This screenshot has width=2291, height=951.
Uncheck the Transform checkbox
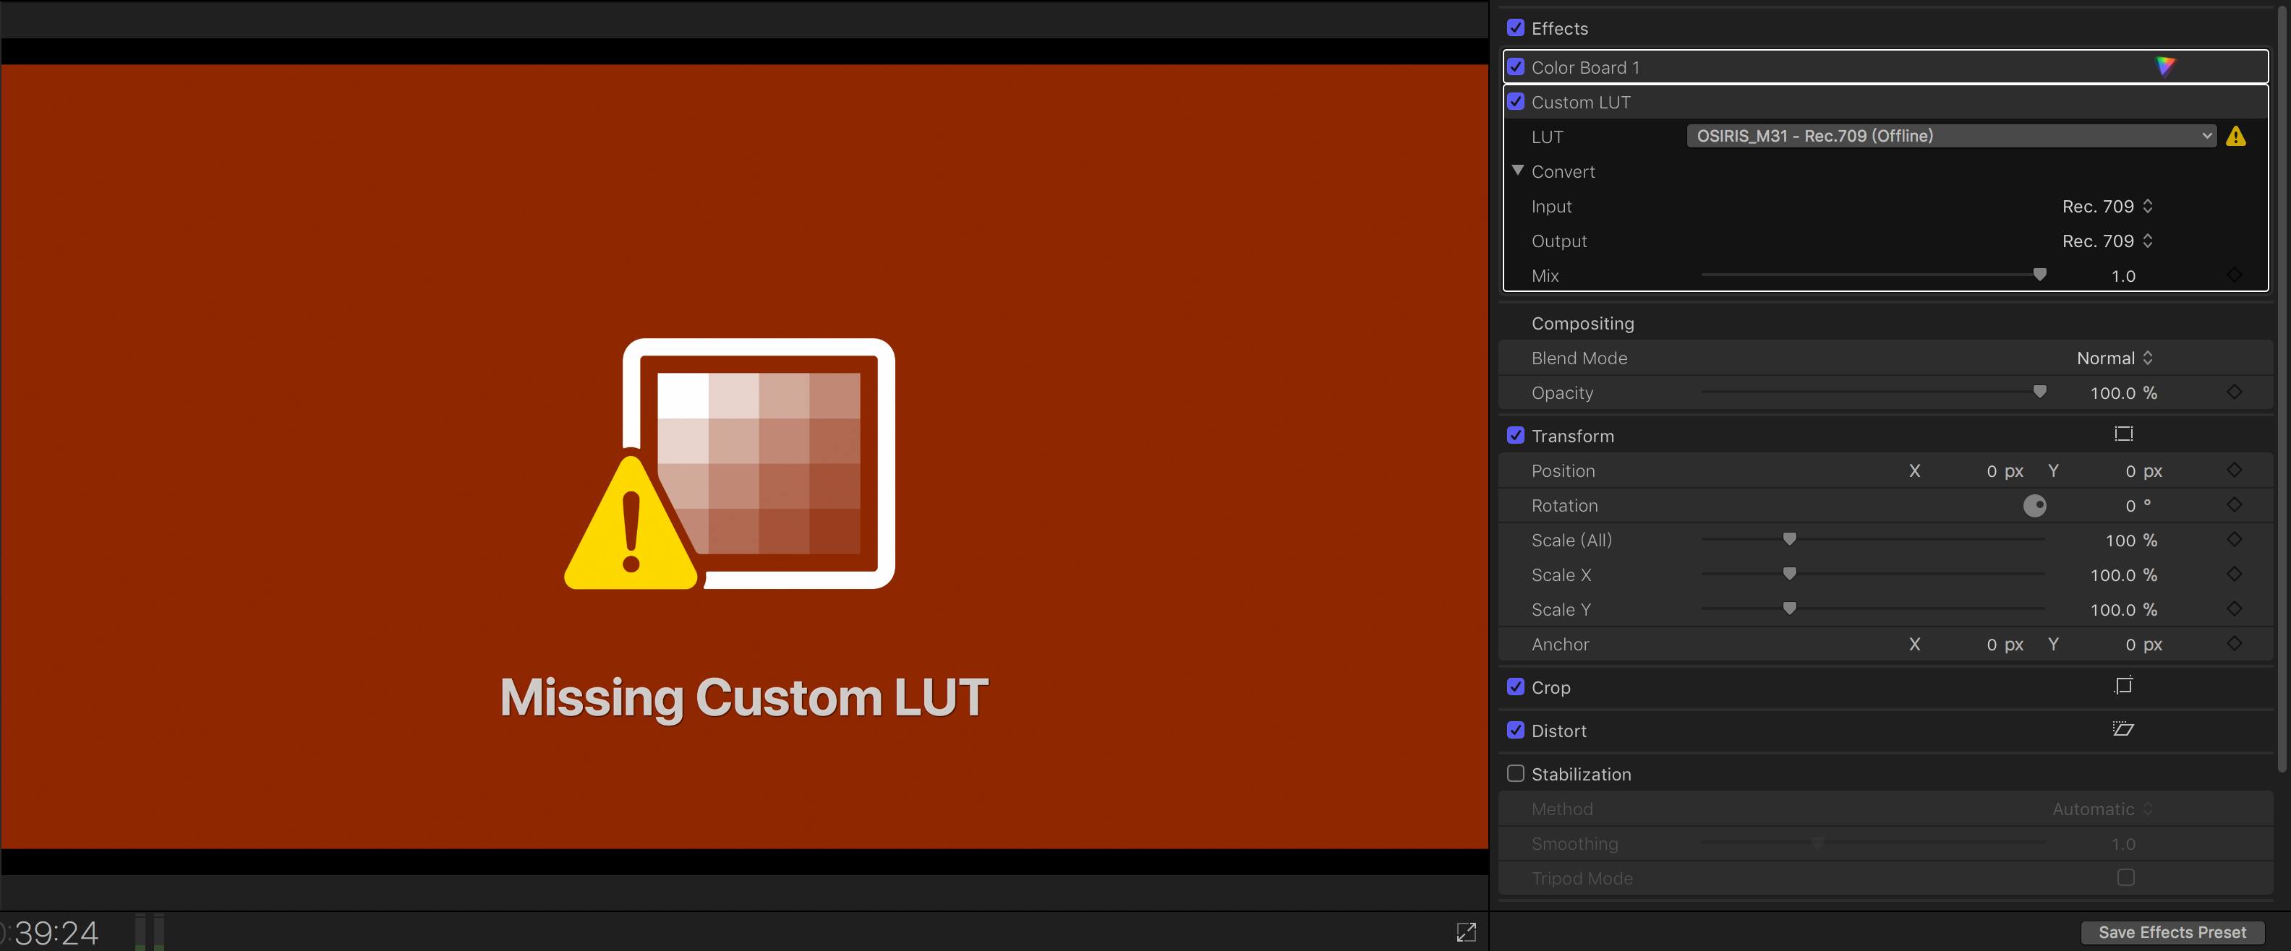point(1516,436)
